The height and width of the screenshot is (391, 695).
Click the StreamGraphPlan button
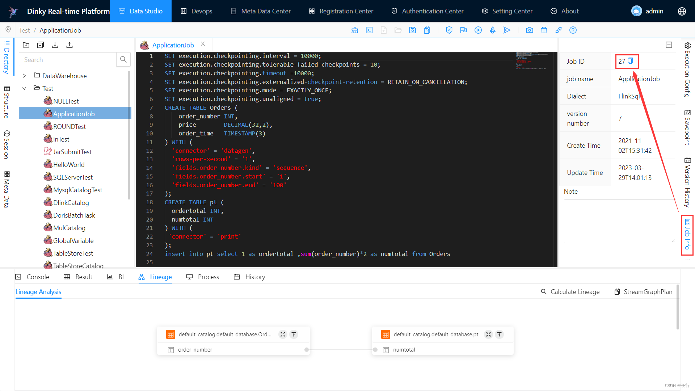point(644,291)
